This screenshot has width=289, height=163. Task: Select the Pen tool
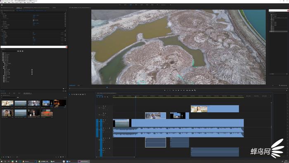coord(81,94)
